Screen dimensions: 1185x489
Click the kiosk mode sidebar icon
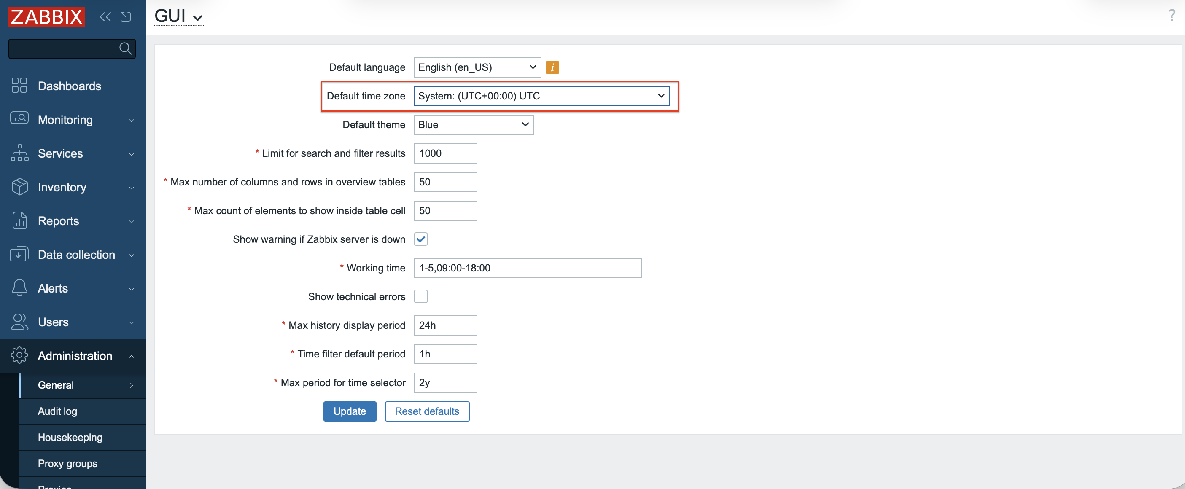[x=126, y=17]
